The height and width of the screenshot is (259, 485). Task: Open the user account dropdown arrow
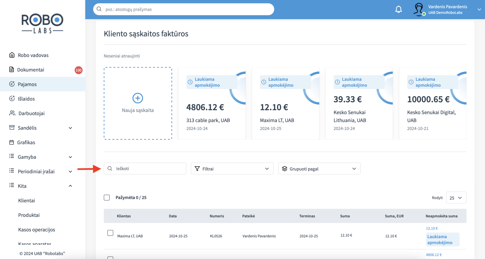point(479,10)
